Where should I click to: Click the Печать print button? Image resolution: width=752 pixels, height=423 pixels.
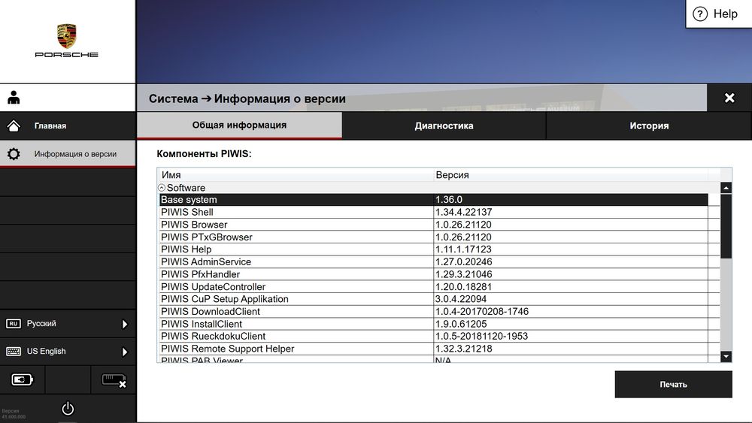673,384
